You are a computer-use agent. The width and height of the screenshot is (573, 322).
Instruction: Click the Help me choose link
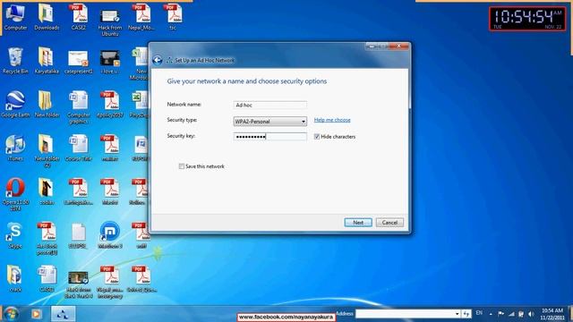tap(332, 120)
